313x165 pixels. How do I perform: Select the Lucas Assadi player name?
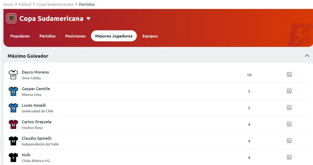pyautogui.click(x=34, y=105)
